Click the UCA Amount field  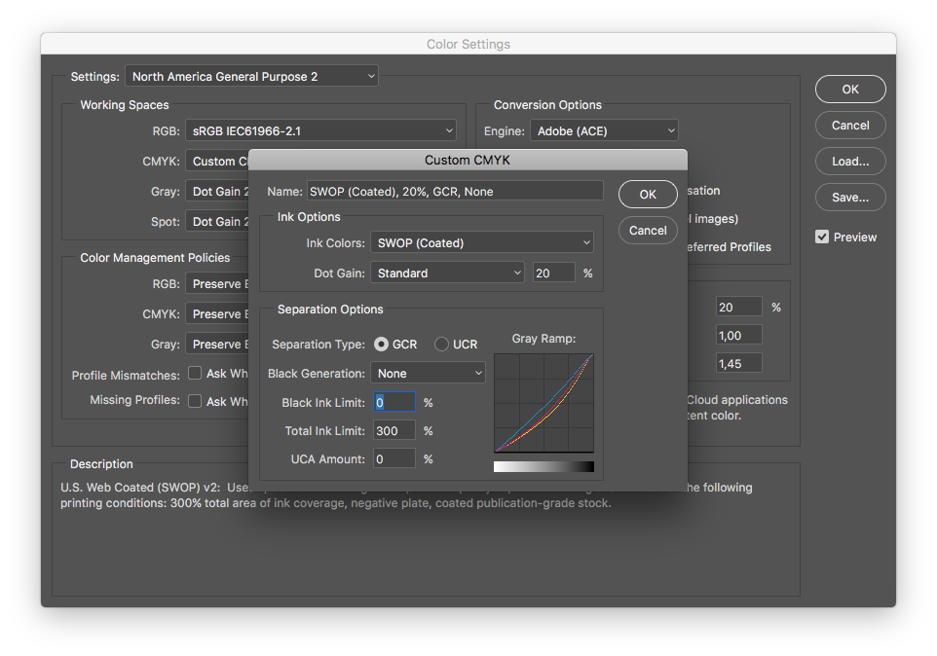[x=394, y=458]
